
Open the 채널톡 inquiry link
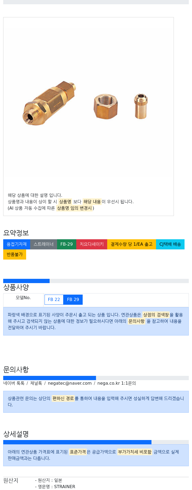click(x=36, y=383)
